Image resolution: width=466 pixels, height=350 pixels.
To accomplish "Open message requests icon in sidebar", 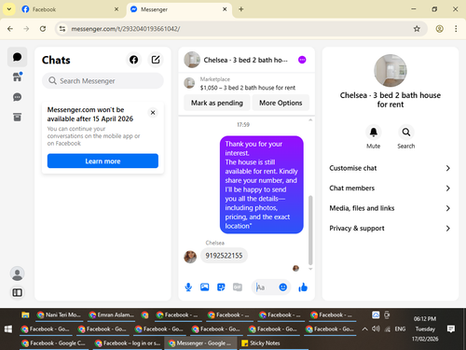I will pyautogui.click(x=17, y=97).
